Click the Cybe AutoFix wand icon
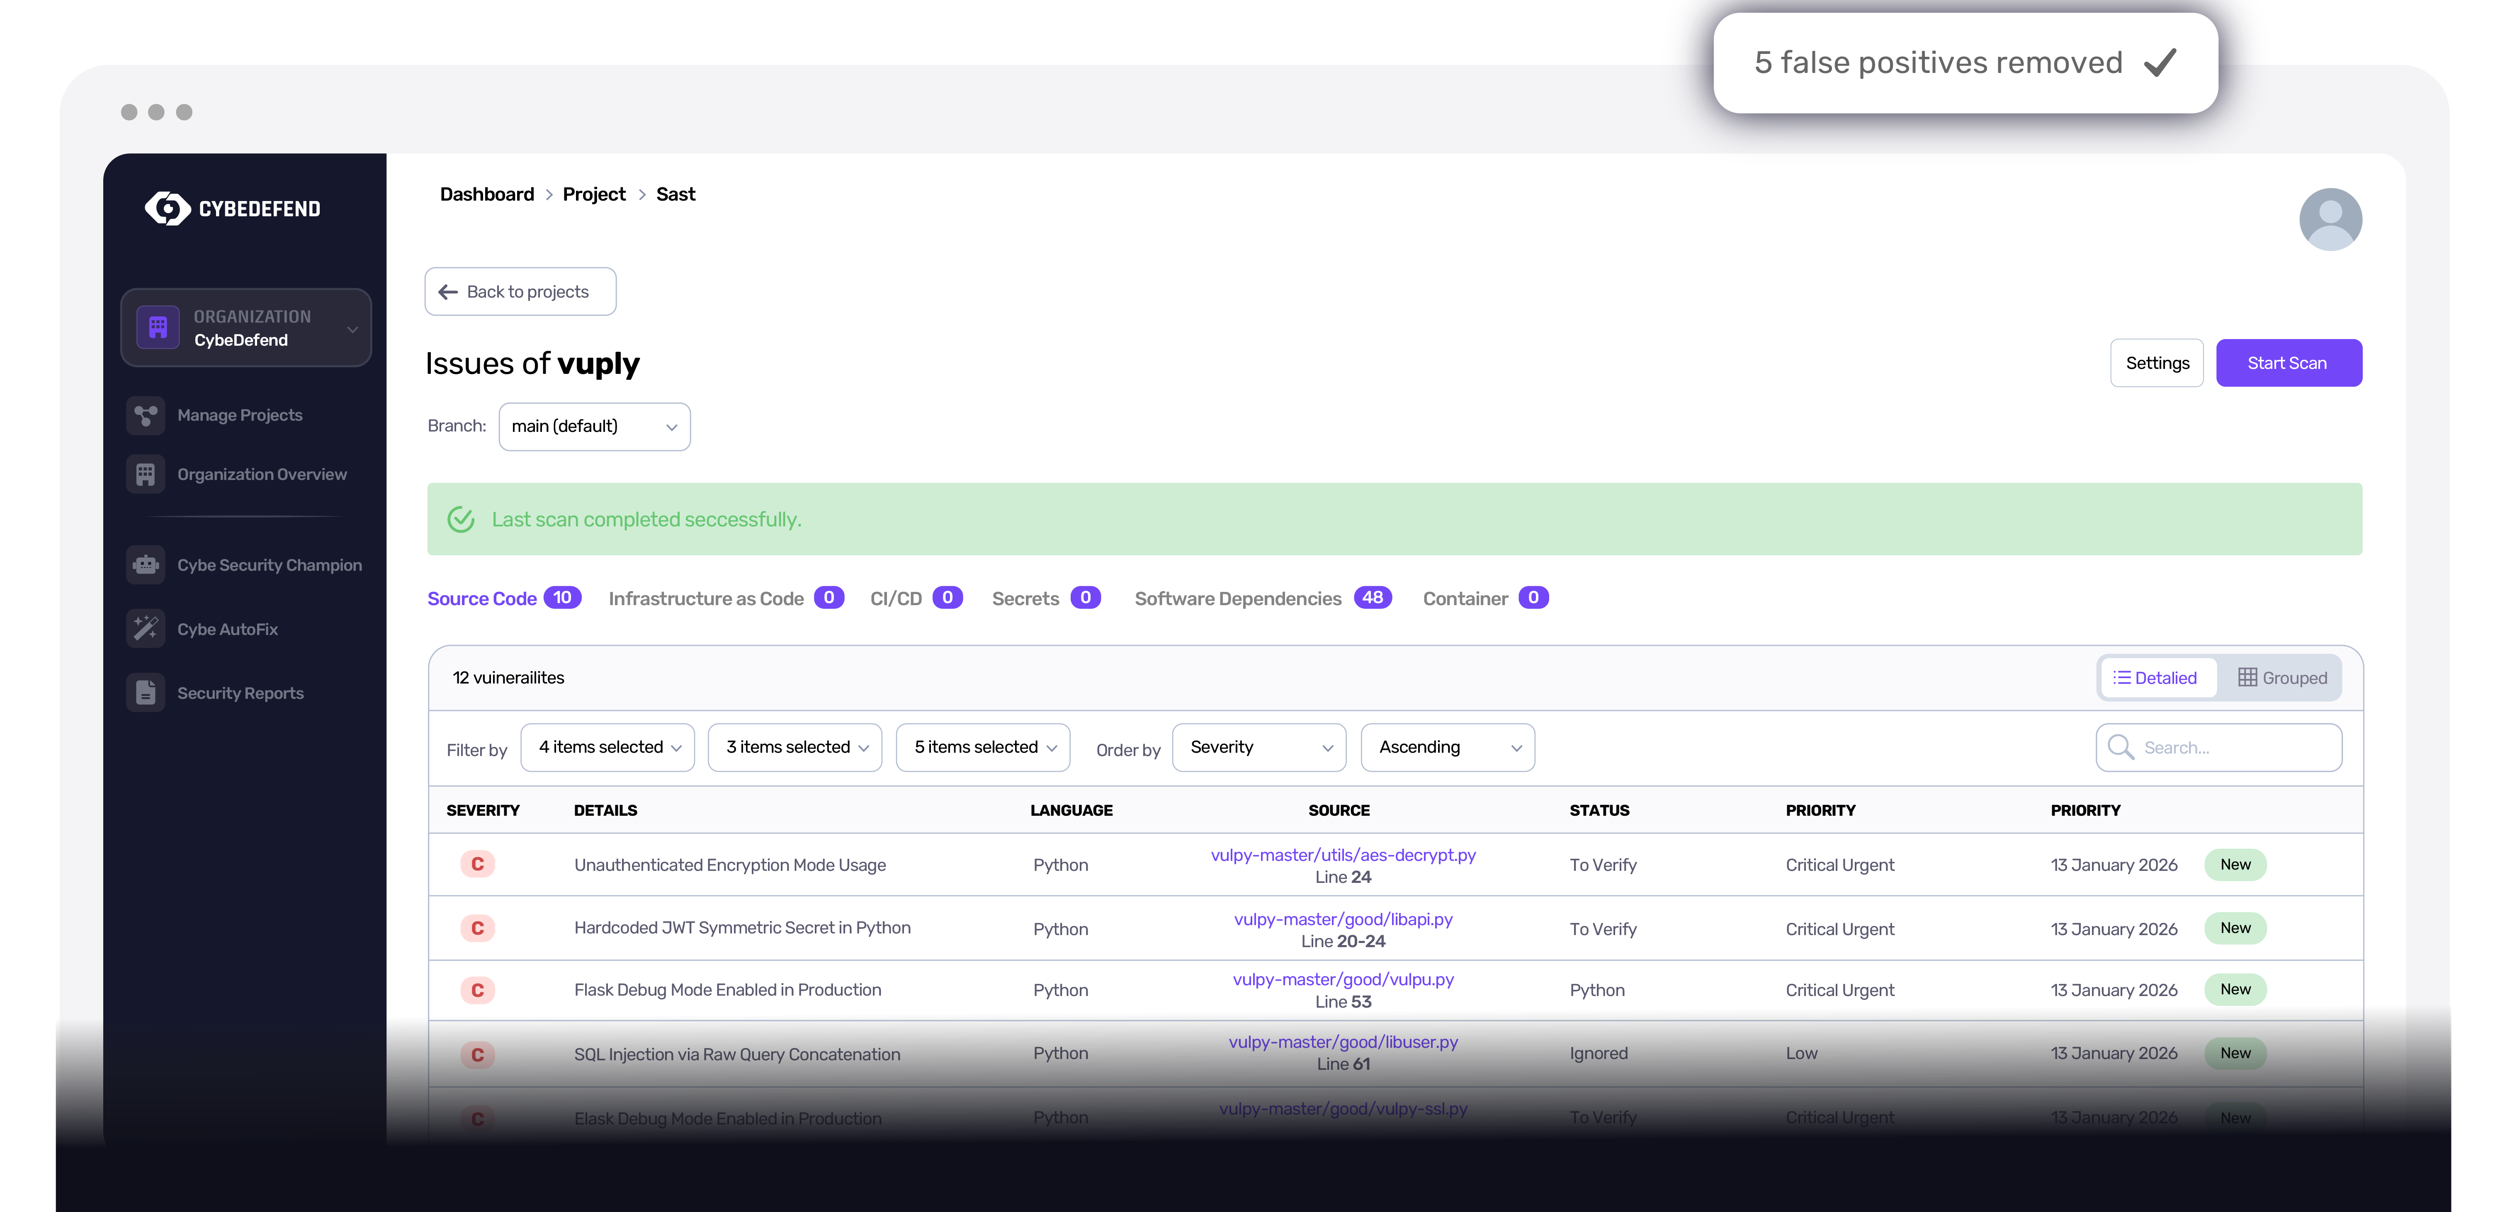Screen dimensions: 2517x1212 [146, 629]
